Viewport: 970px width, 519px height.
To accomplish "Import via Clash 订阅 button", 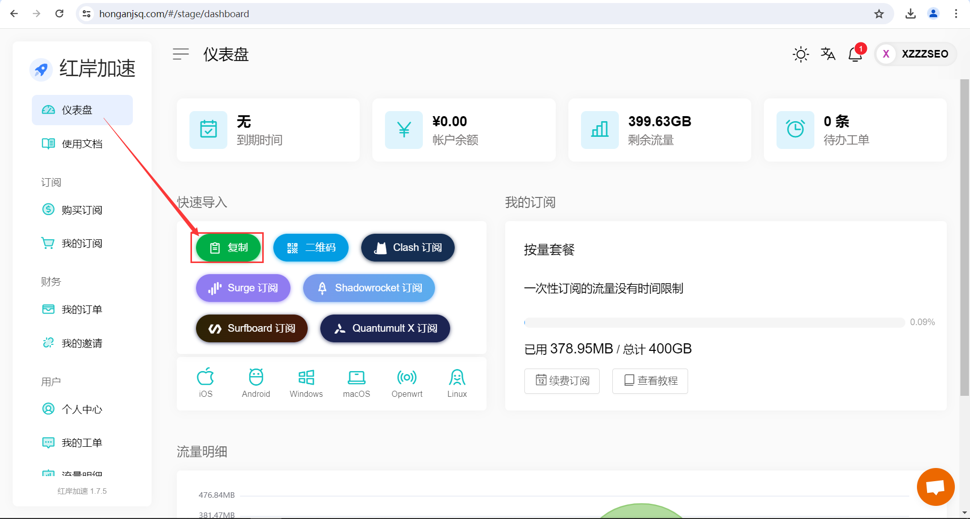I will tap(408, 247).
